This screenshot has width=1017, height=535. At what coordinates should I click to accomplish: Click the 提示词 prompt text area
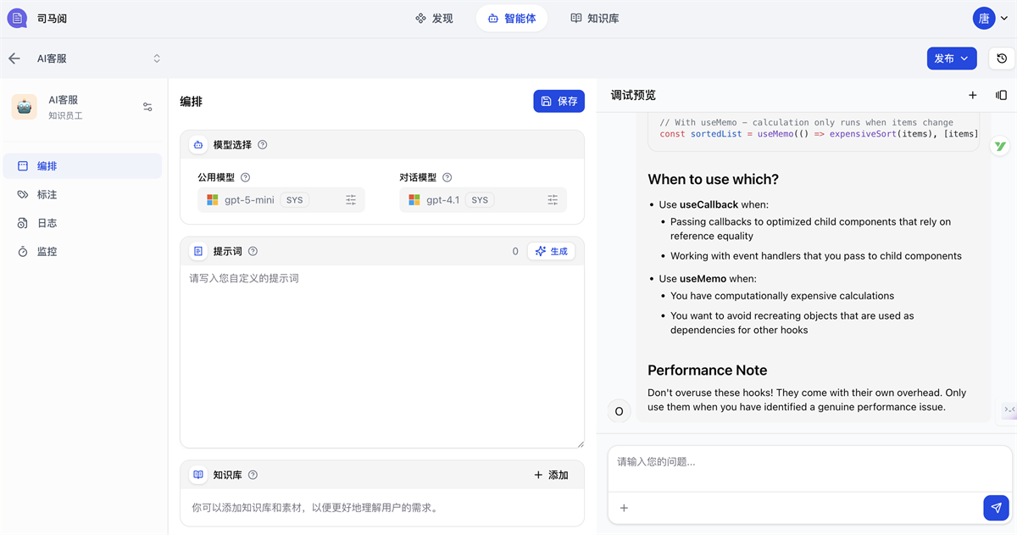381,356
